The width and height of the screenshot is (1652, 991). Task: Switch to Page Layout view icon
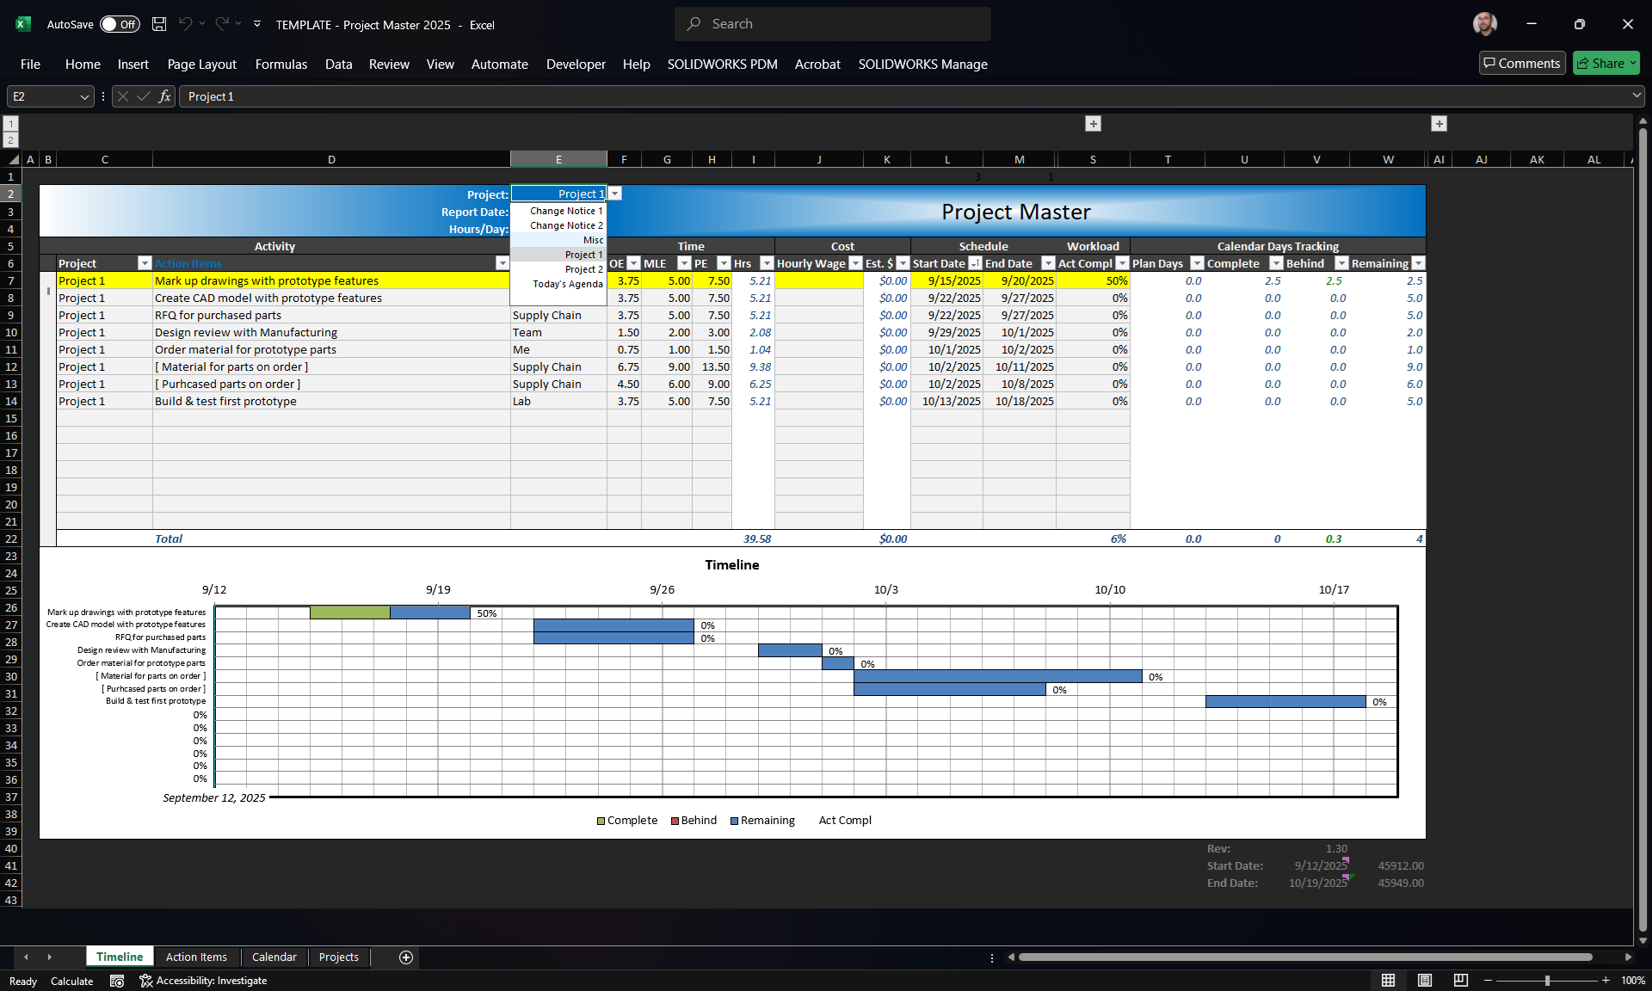[1424, 981]
